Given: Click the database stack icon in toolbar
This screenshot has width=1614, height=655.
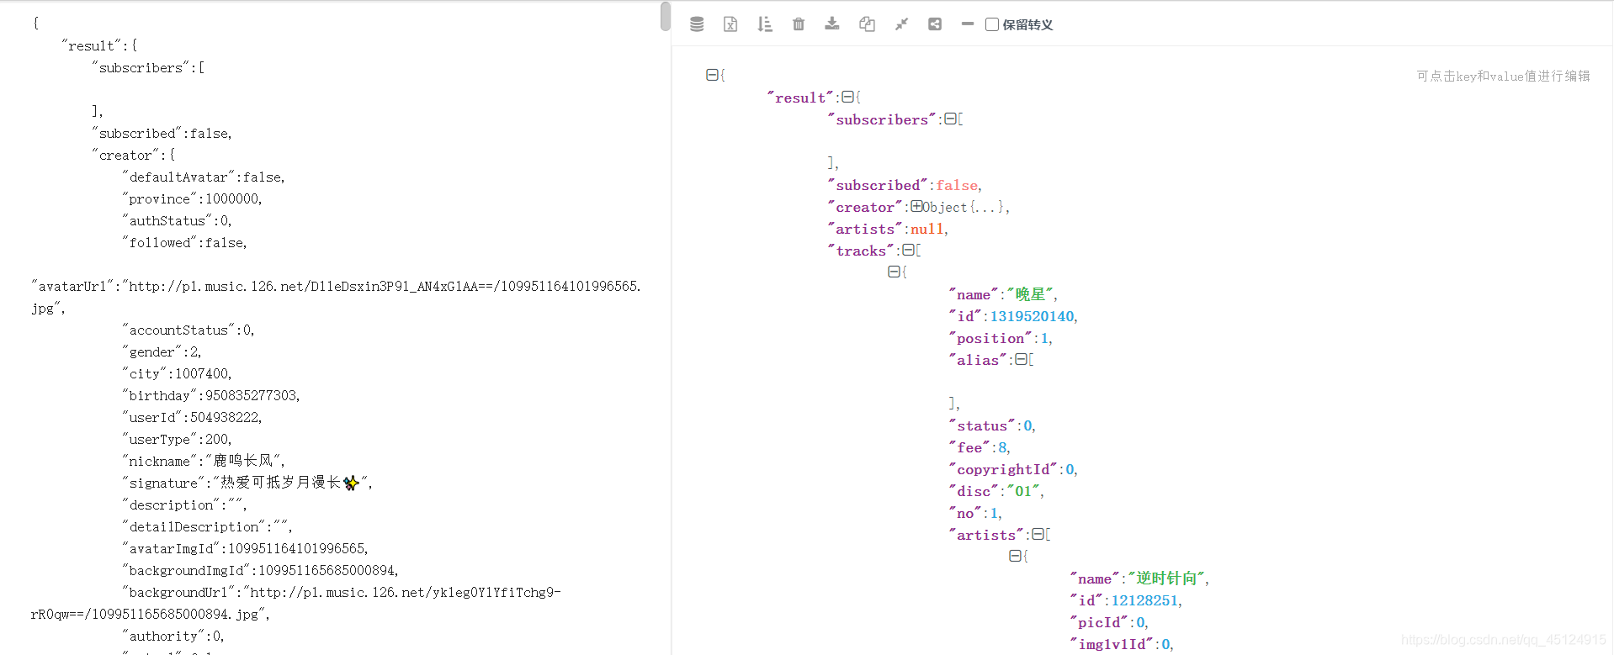Looking at the screenshot, I should pyautogui.click(x=697, y=24).
